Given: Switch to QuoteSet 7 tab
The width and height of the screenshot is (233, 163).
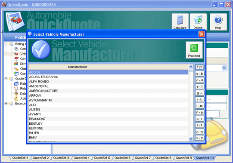Looking at the screenshot, I should [x=143, y=158].
